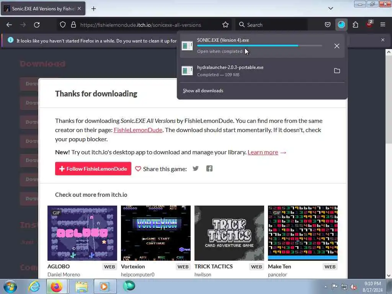Open the Windows Start menu
Screen dimensions: 392x294
(x=10, y=286)
